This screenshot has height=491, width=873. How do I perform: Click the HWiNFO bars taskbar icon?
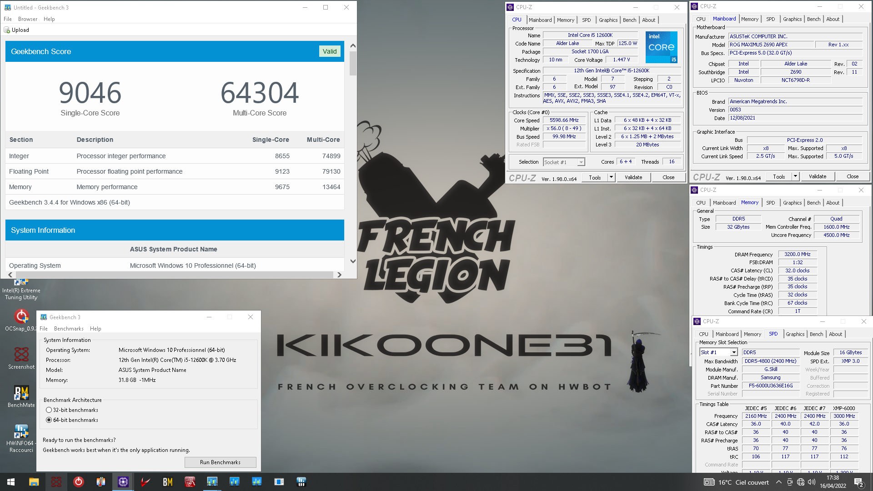pyautogui.click(x=301, y=482)
